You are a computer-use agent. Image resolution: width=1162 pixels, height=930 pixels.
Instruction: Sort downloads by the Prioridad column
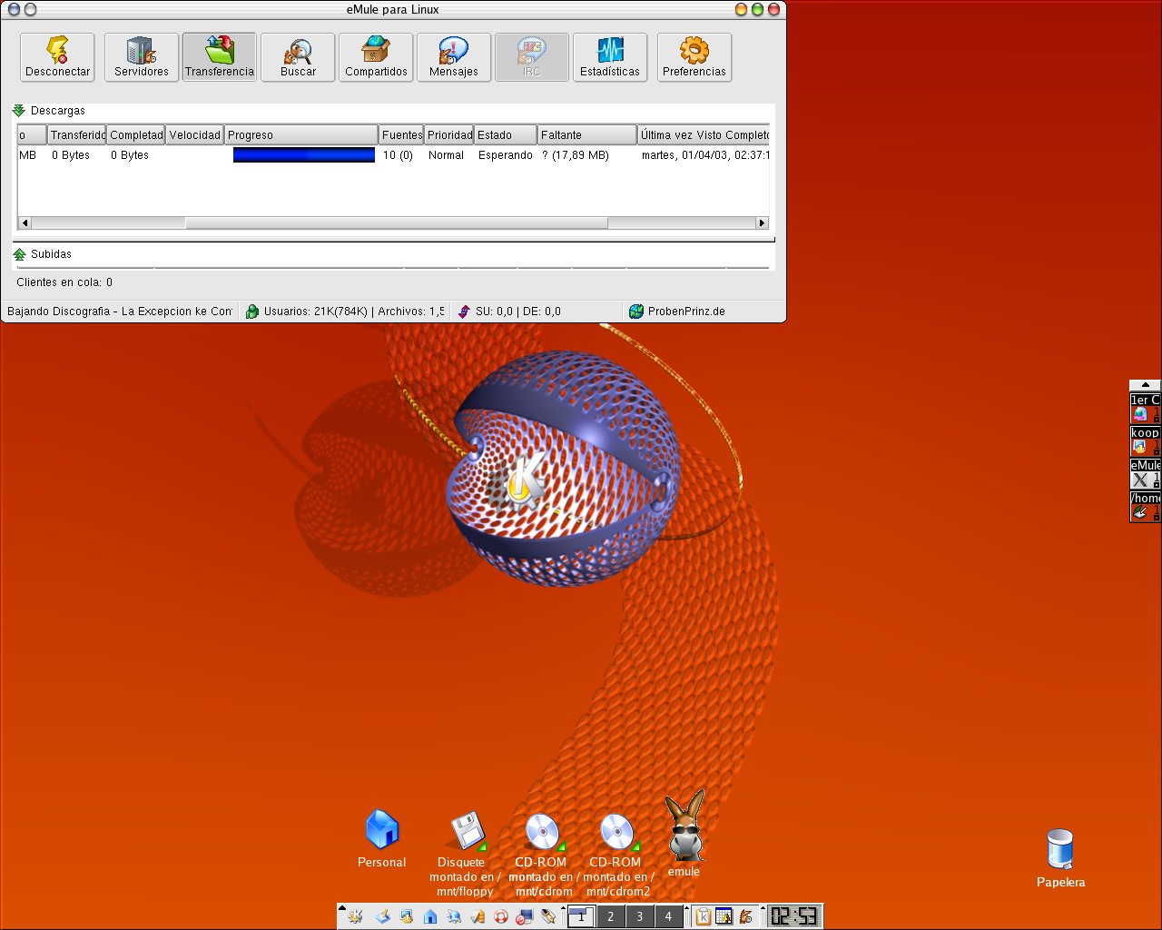(449, 135)
